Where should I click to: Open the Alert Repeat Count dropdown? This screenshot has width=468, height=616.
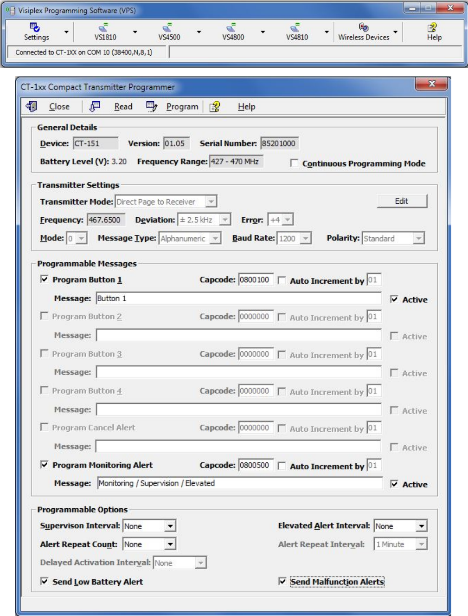coord(170,544)
